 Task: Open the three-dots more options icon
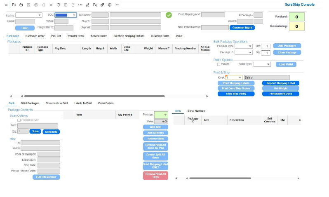pyautogui.click(x=80, y=5)
